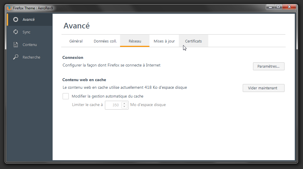Minimize the Firefox Theme window

(x=270, y=7)
